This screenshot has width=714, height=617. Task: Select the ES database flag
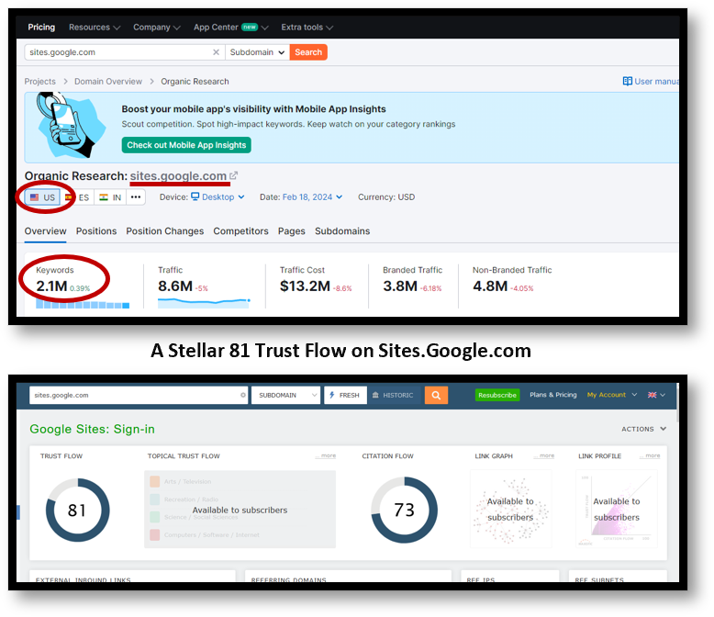(x=77, y=197)
